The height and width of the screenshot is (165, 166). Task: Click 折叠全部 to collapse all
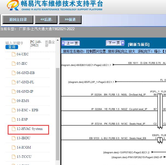50,44
